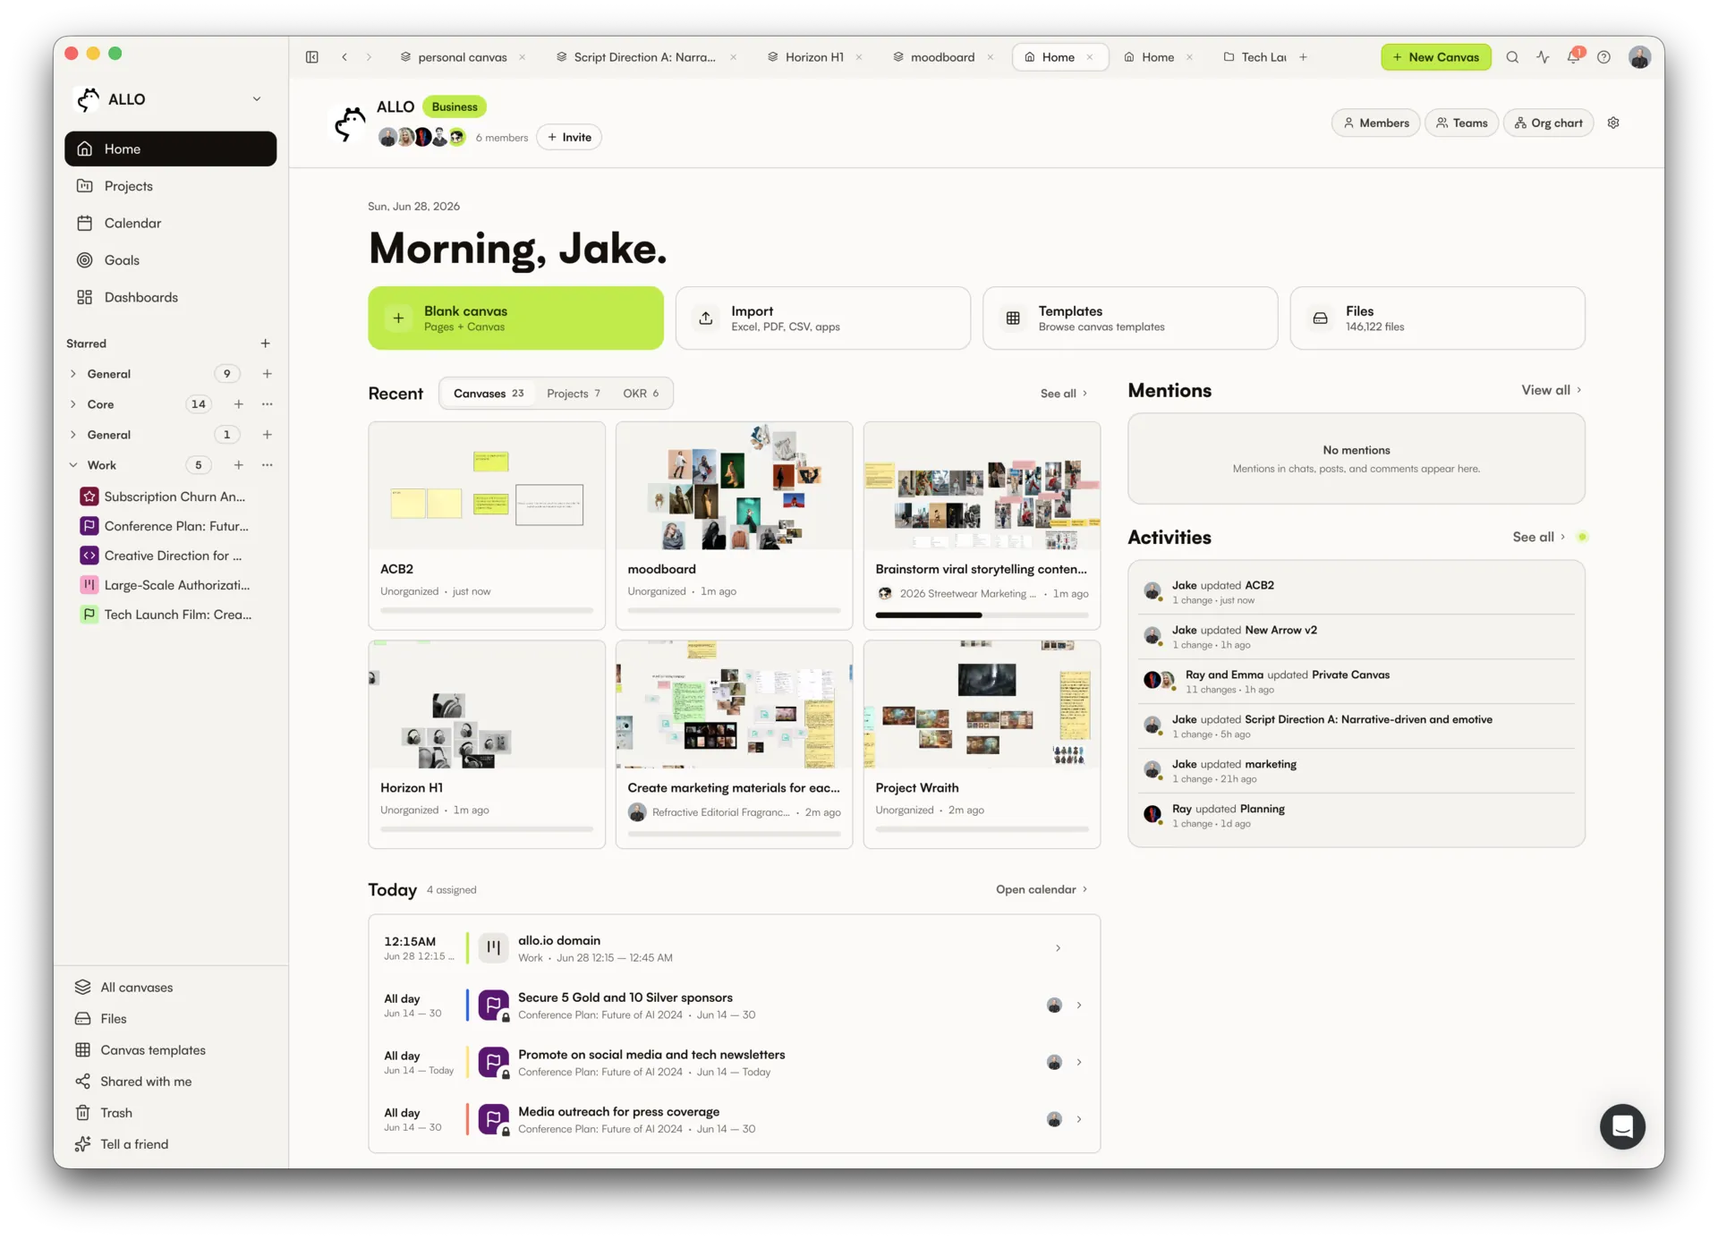This screenshot has height=1239, width=1718.
Task: Open Core section more options
Action: pos(267,404)
